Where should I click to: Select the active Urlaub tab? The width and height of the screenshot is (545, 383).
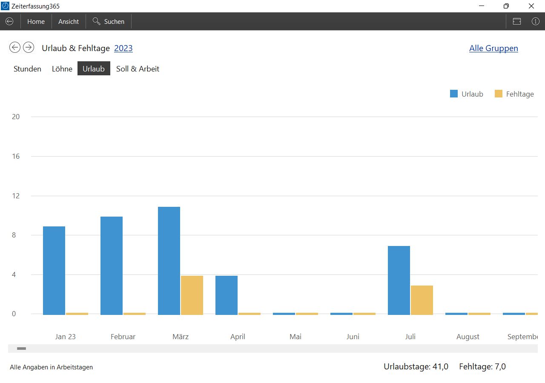[x=94, y=69]
